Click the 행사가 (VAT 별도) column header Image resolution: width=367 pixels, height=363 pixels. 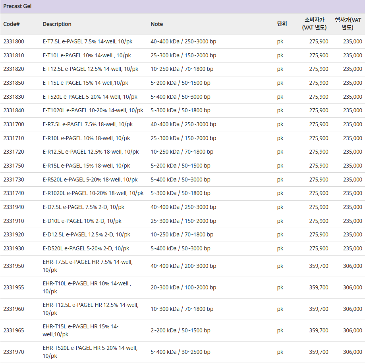[348, 24]
